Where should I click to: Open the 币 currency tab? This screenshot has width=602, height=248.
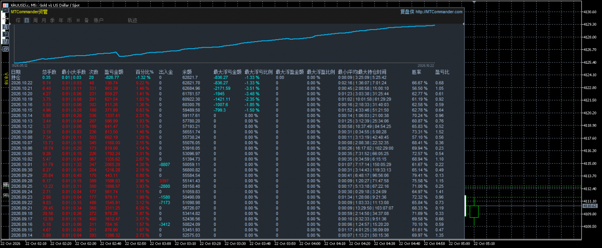tap(69, 20)
